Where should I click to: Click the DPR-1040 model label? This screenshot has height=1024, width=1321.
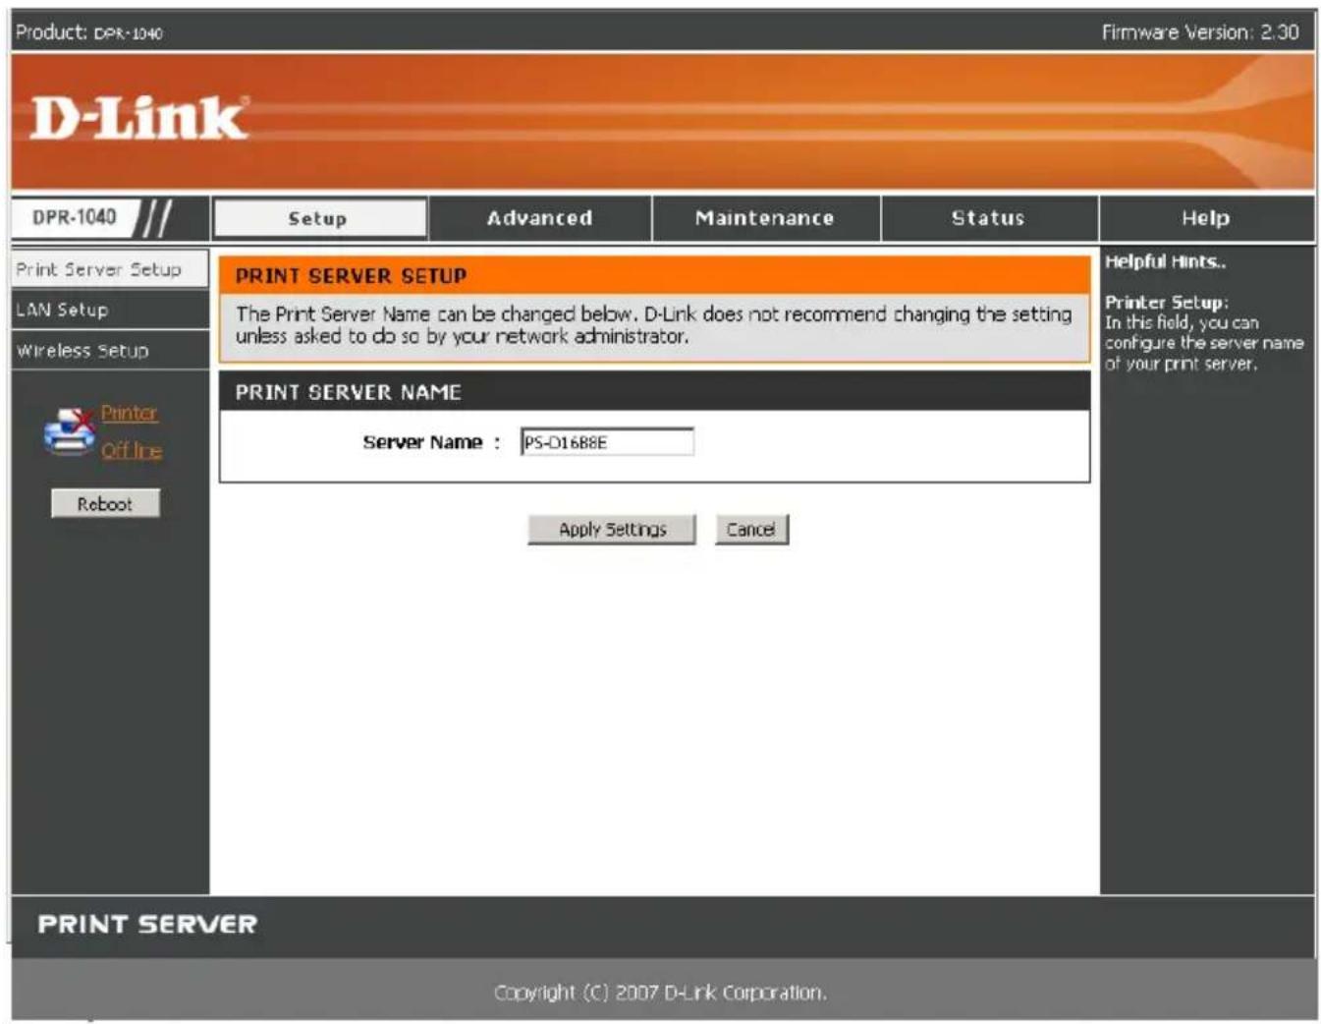tap(74, 216)
